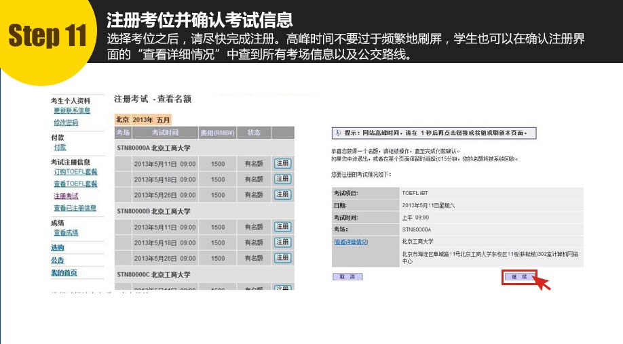Open 订购TOEFL套餐 in the sidebar

(75, 171)
